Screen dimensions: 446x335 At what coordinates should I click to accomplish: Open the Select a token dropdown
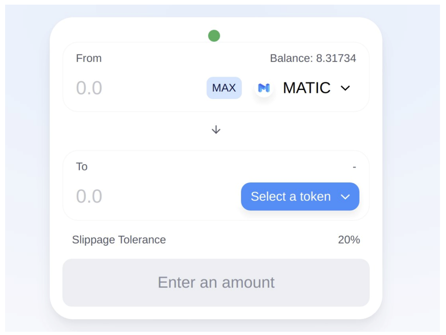300,196
